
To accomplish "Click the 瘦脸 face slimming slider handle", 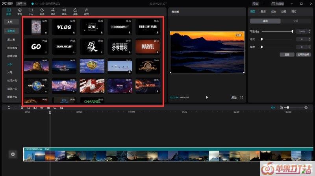I will (261, 47).
